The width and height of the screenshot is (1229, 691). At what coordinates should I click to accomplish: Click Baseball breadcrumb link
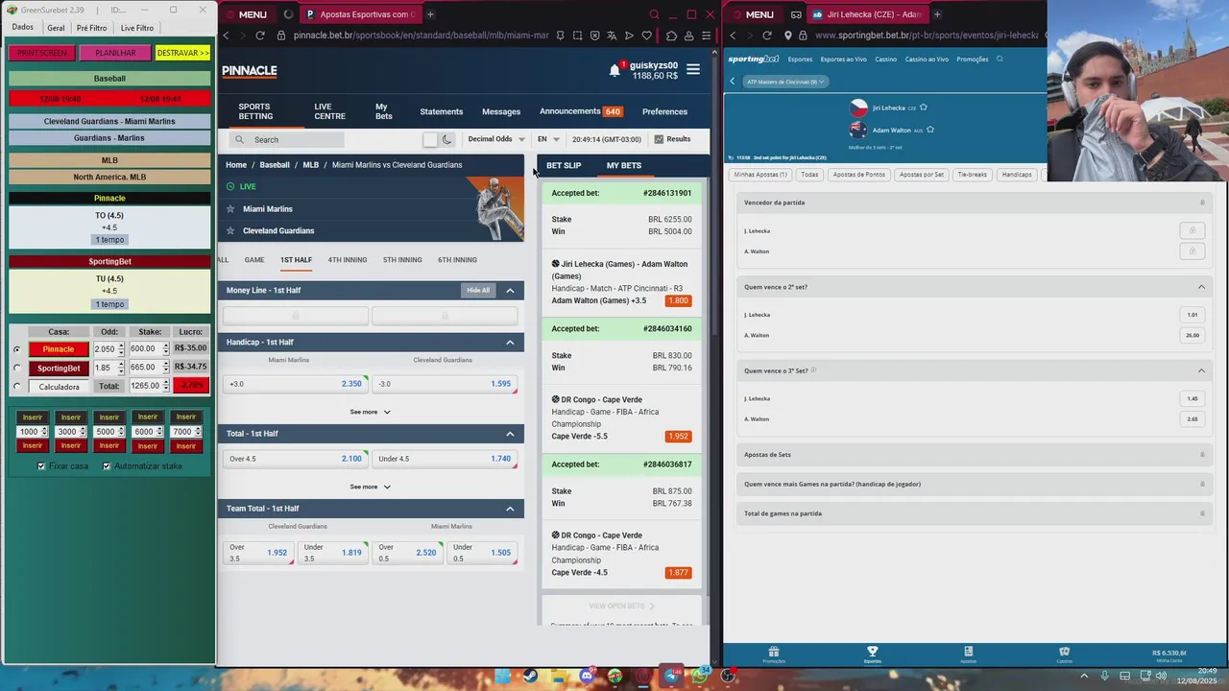(274, 165)
